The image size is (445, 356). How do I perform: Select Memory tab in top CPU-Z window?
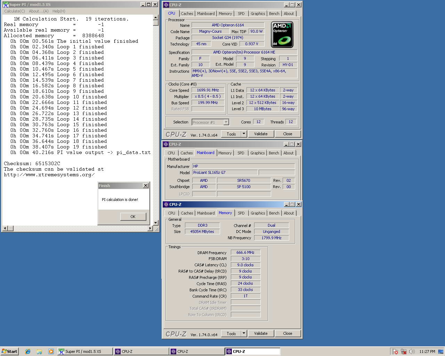pos(225,14)
